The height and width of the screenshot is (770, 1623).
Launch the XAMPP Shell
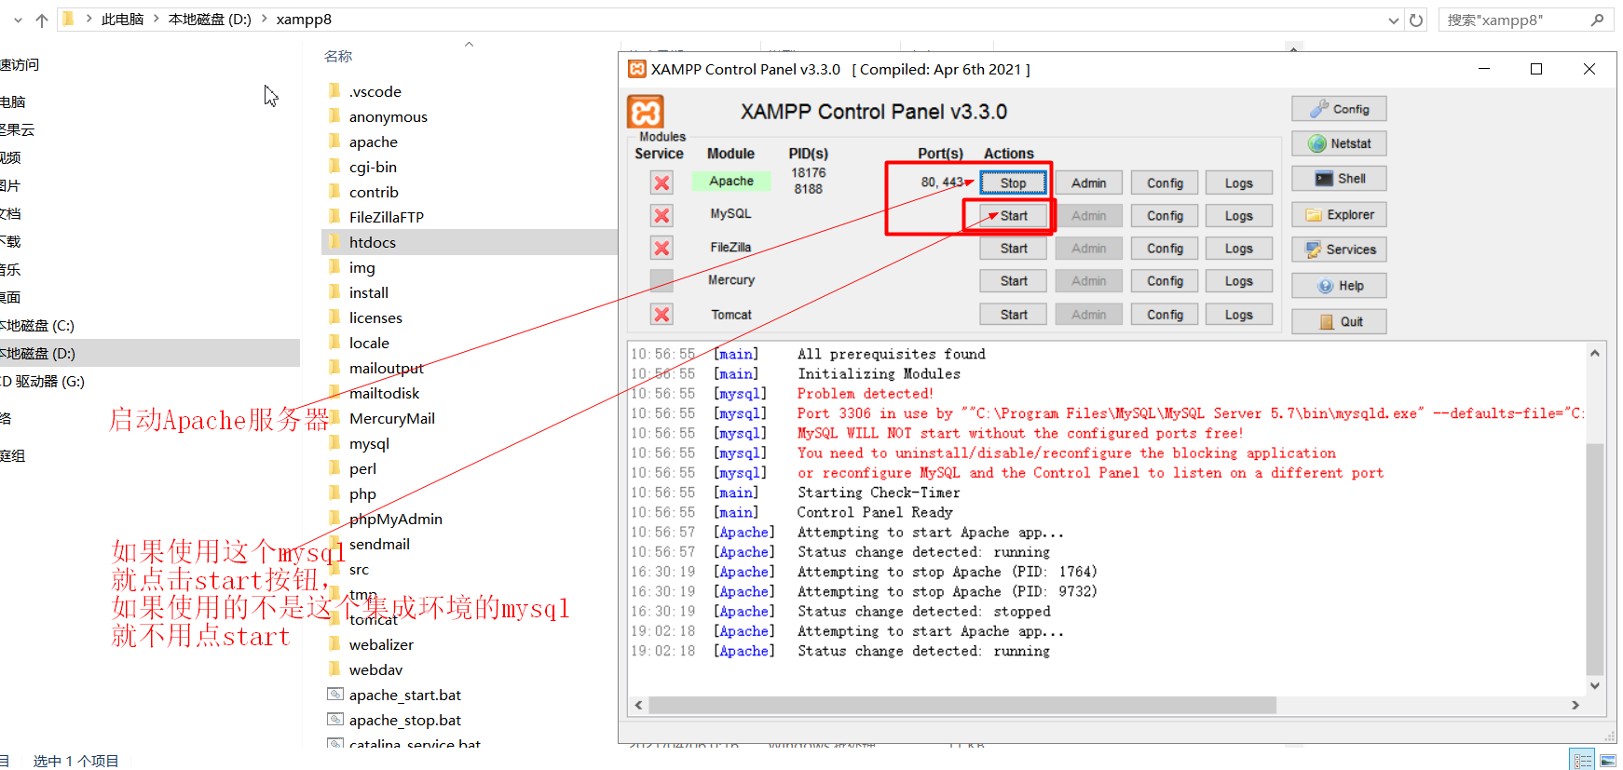[x=1339, y=179]
